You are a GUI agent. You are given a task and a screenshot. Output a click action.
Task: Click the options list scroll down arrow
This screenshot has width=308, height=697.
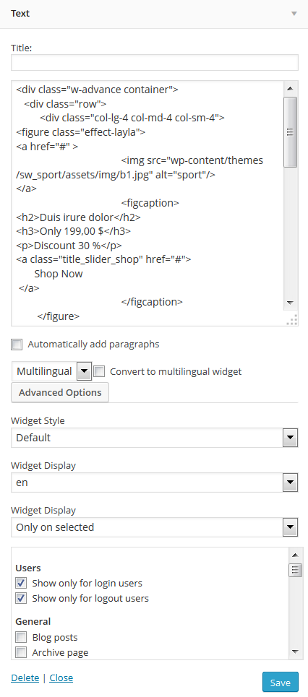pos(295,651)
